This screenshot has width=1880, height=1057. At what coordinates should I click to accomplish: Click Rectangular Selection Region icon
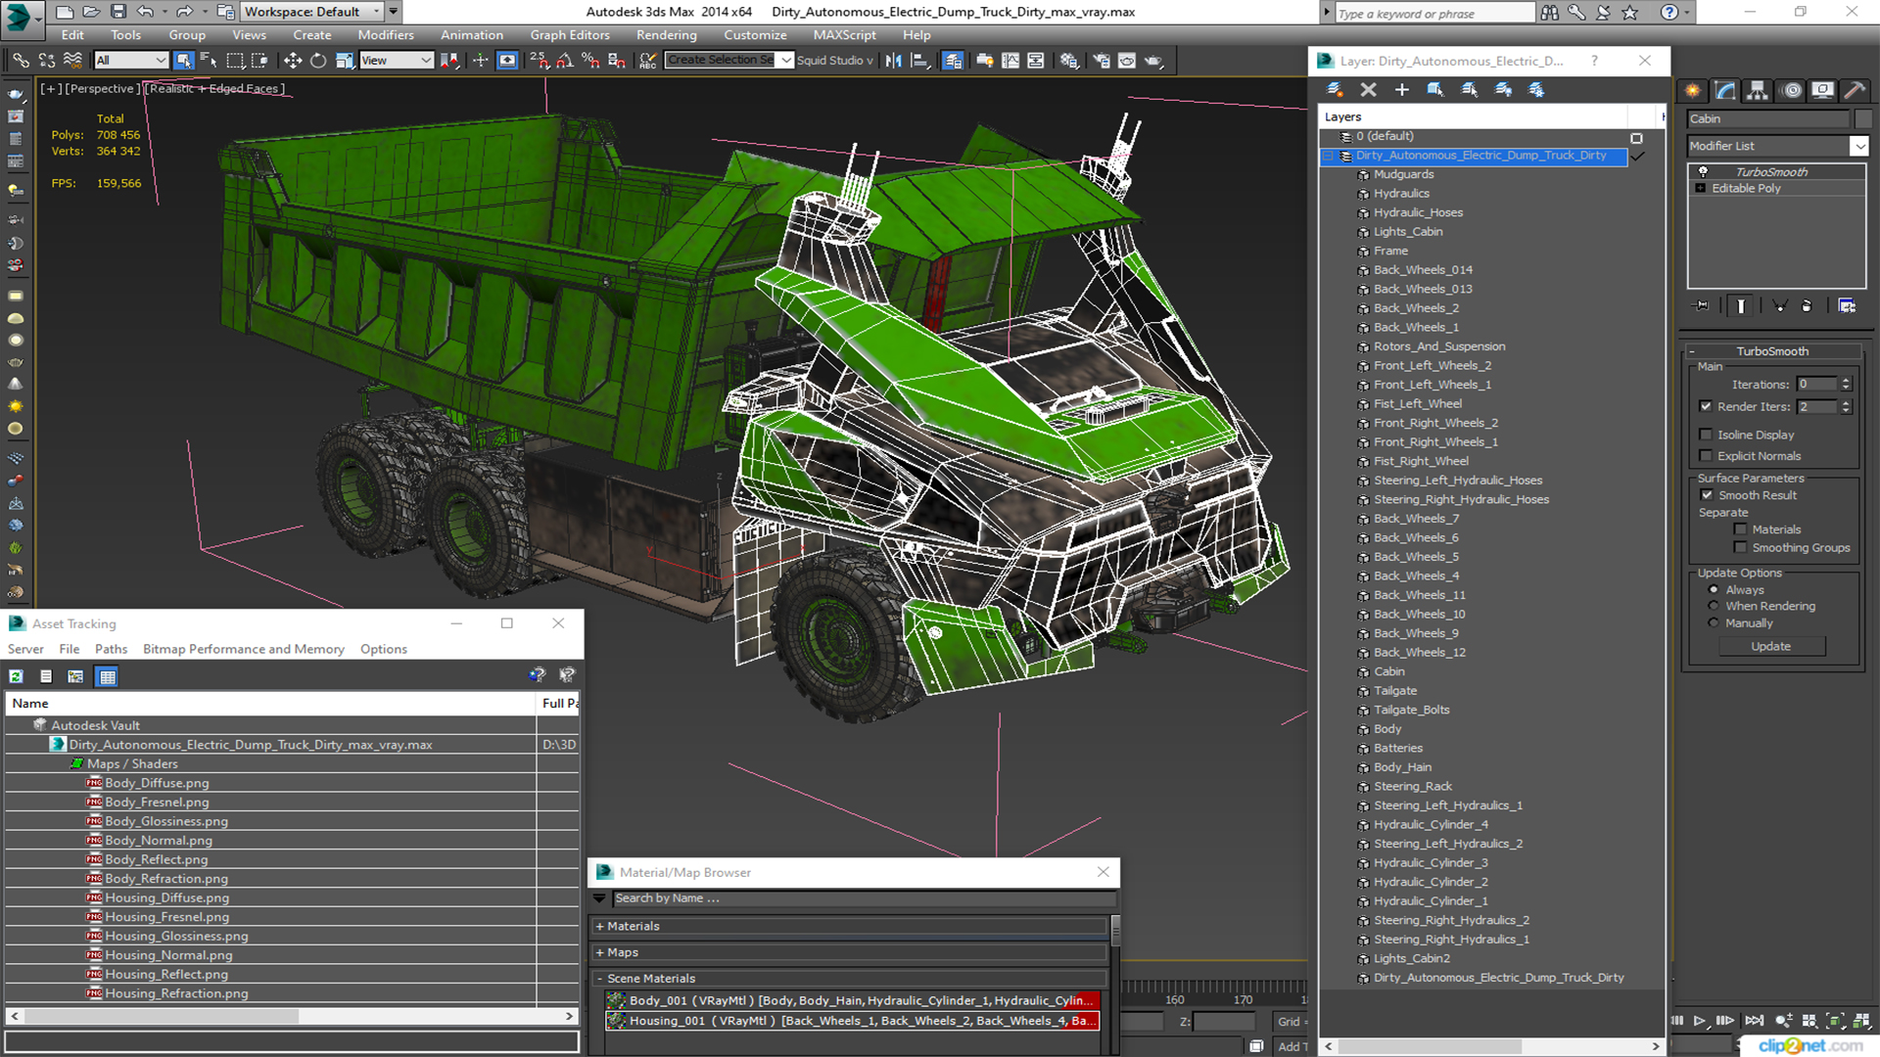coord(235,61)
